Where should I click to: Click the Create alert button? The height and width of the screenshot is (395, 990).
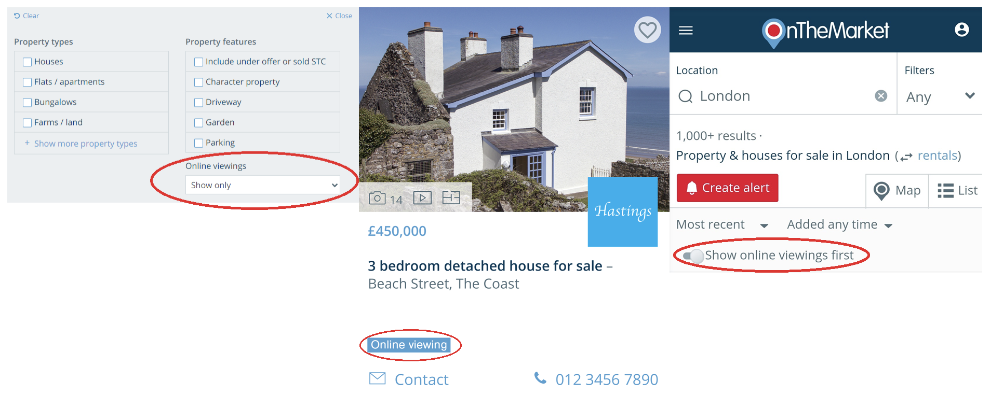coord(727,188)
